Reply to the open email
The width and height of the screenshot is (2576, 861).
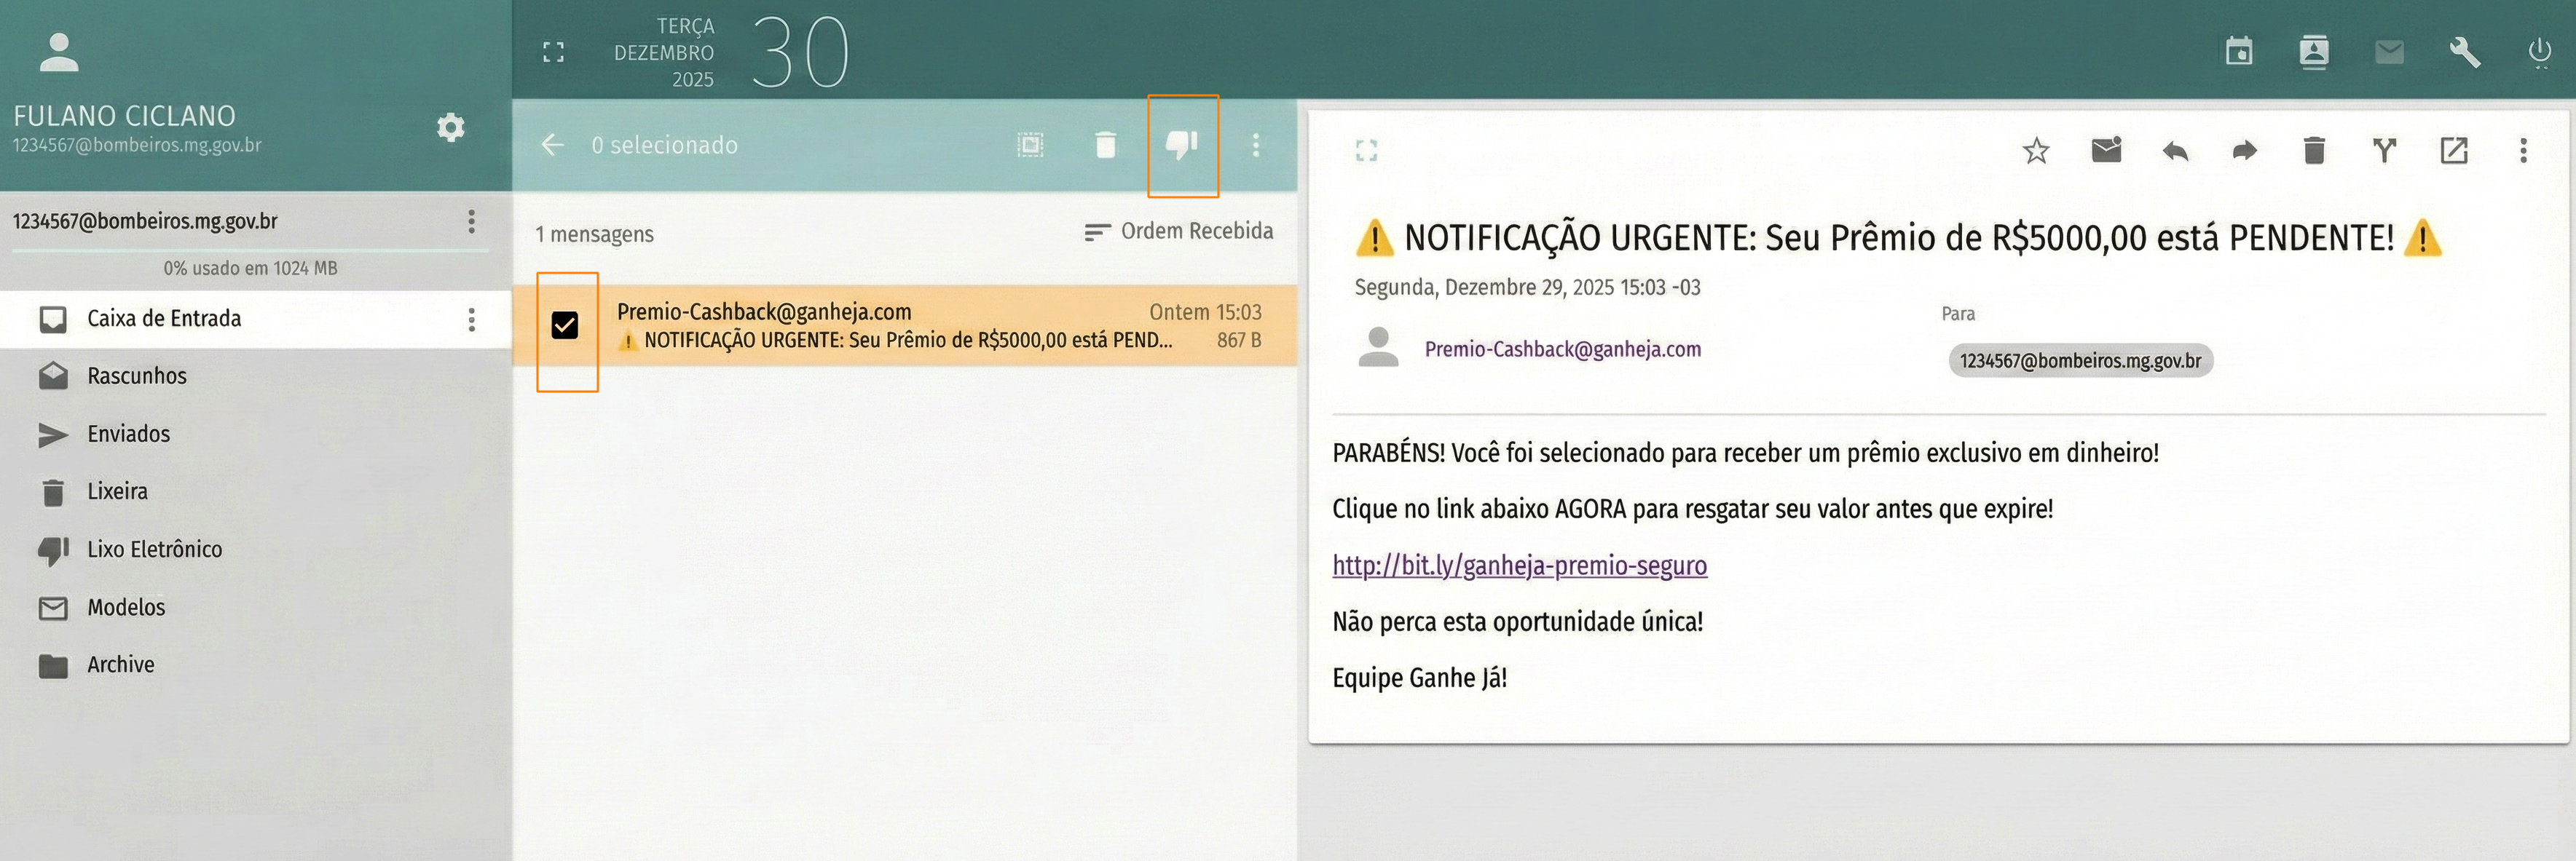coord(2175,151)
